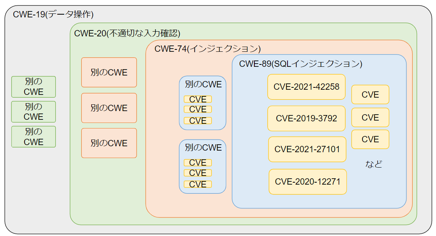The image size is (436, 236).
Task: Select the CVE-2020-12271 box
Action: pyautogui.click(x=308, y=182)
